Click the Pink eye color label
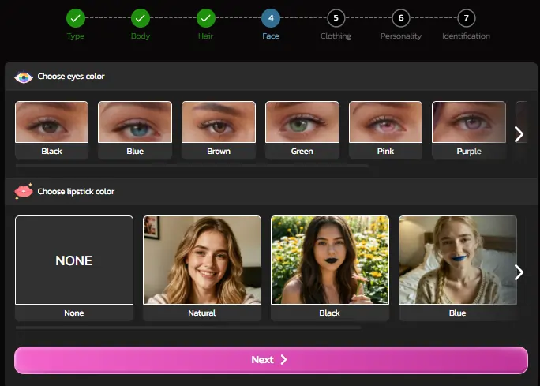540x386 pixels. pyautogui.click(x=385, y=151)
